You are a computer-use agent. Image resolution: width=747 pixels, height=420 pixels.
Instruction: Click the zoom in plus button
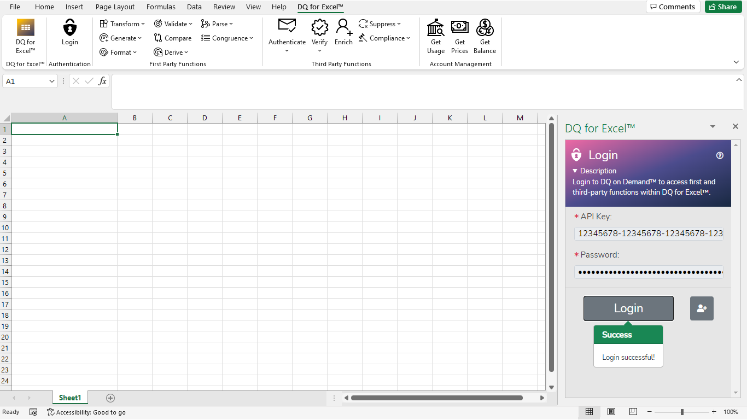click(x=714, y=412)
